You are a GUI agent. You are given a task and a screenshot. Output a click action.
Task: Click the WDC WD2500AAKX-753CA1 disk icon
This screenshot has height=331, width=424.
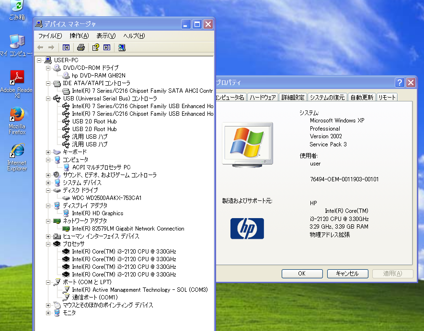pyautogui.click(x=66, y=198)
